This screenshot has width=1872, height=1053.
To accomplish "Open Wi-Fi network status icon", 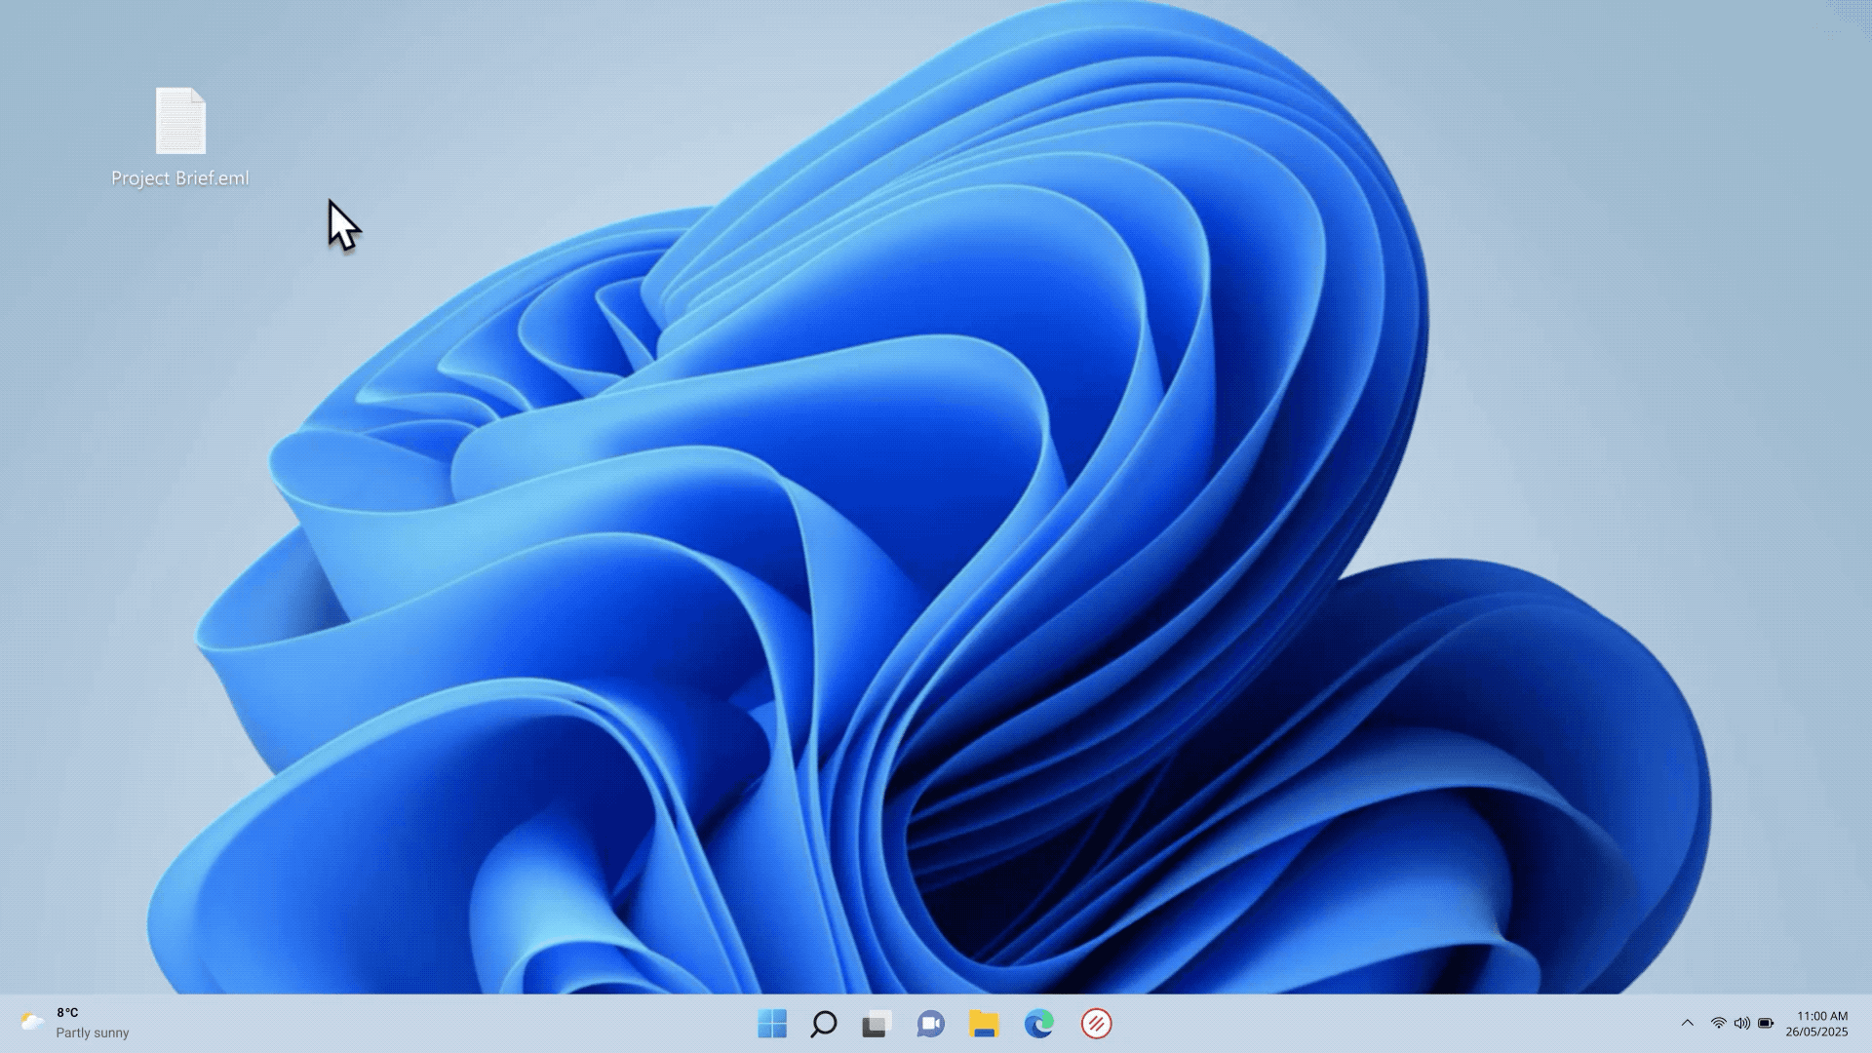I will point(1718,1023).
